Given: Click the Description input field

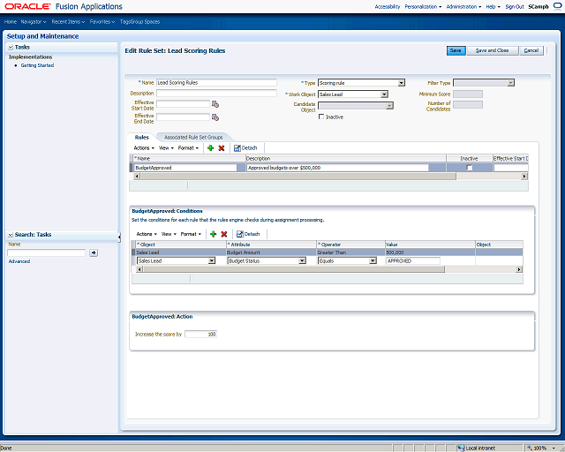Looking at the screenshot, I should click(216, 93).
